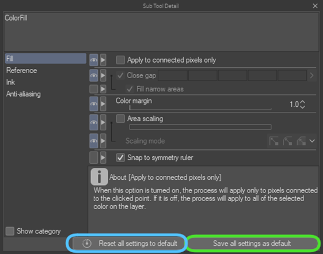Click the Color margin slider track
Viewport: 323px width, 254px height.
(200, 108)
